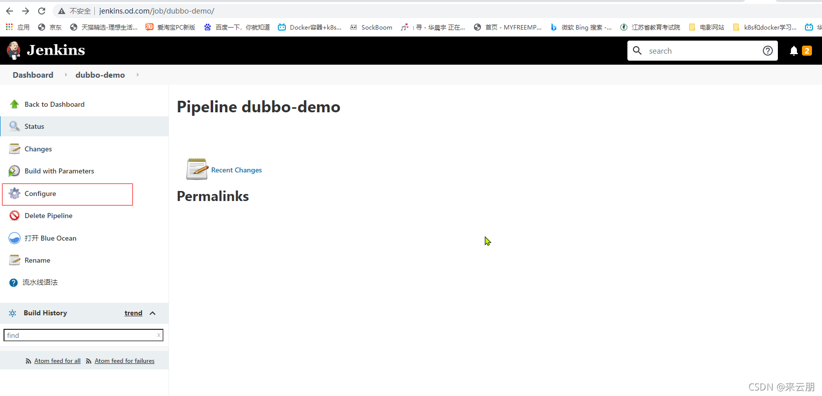Viewport: 822px width, 396px height.
Task: Click the not-secure warning triangle icon
Action: pos(62,11)
